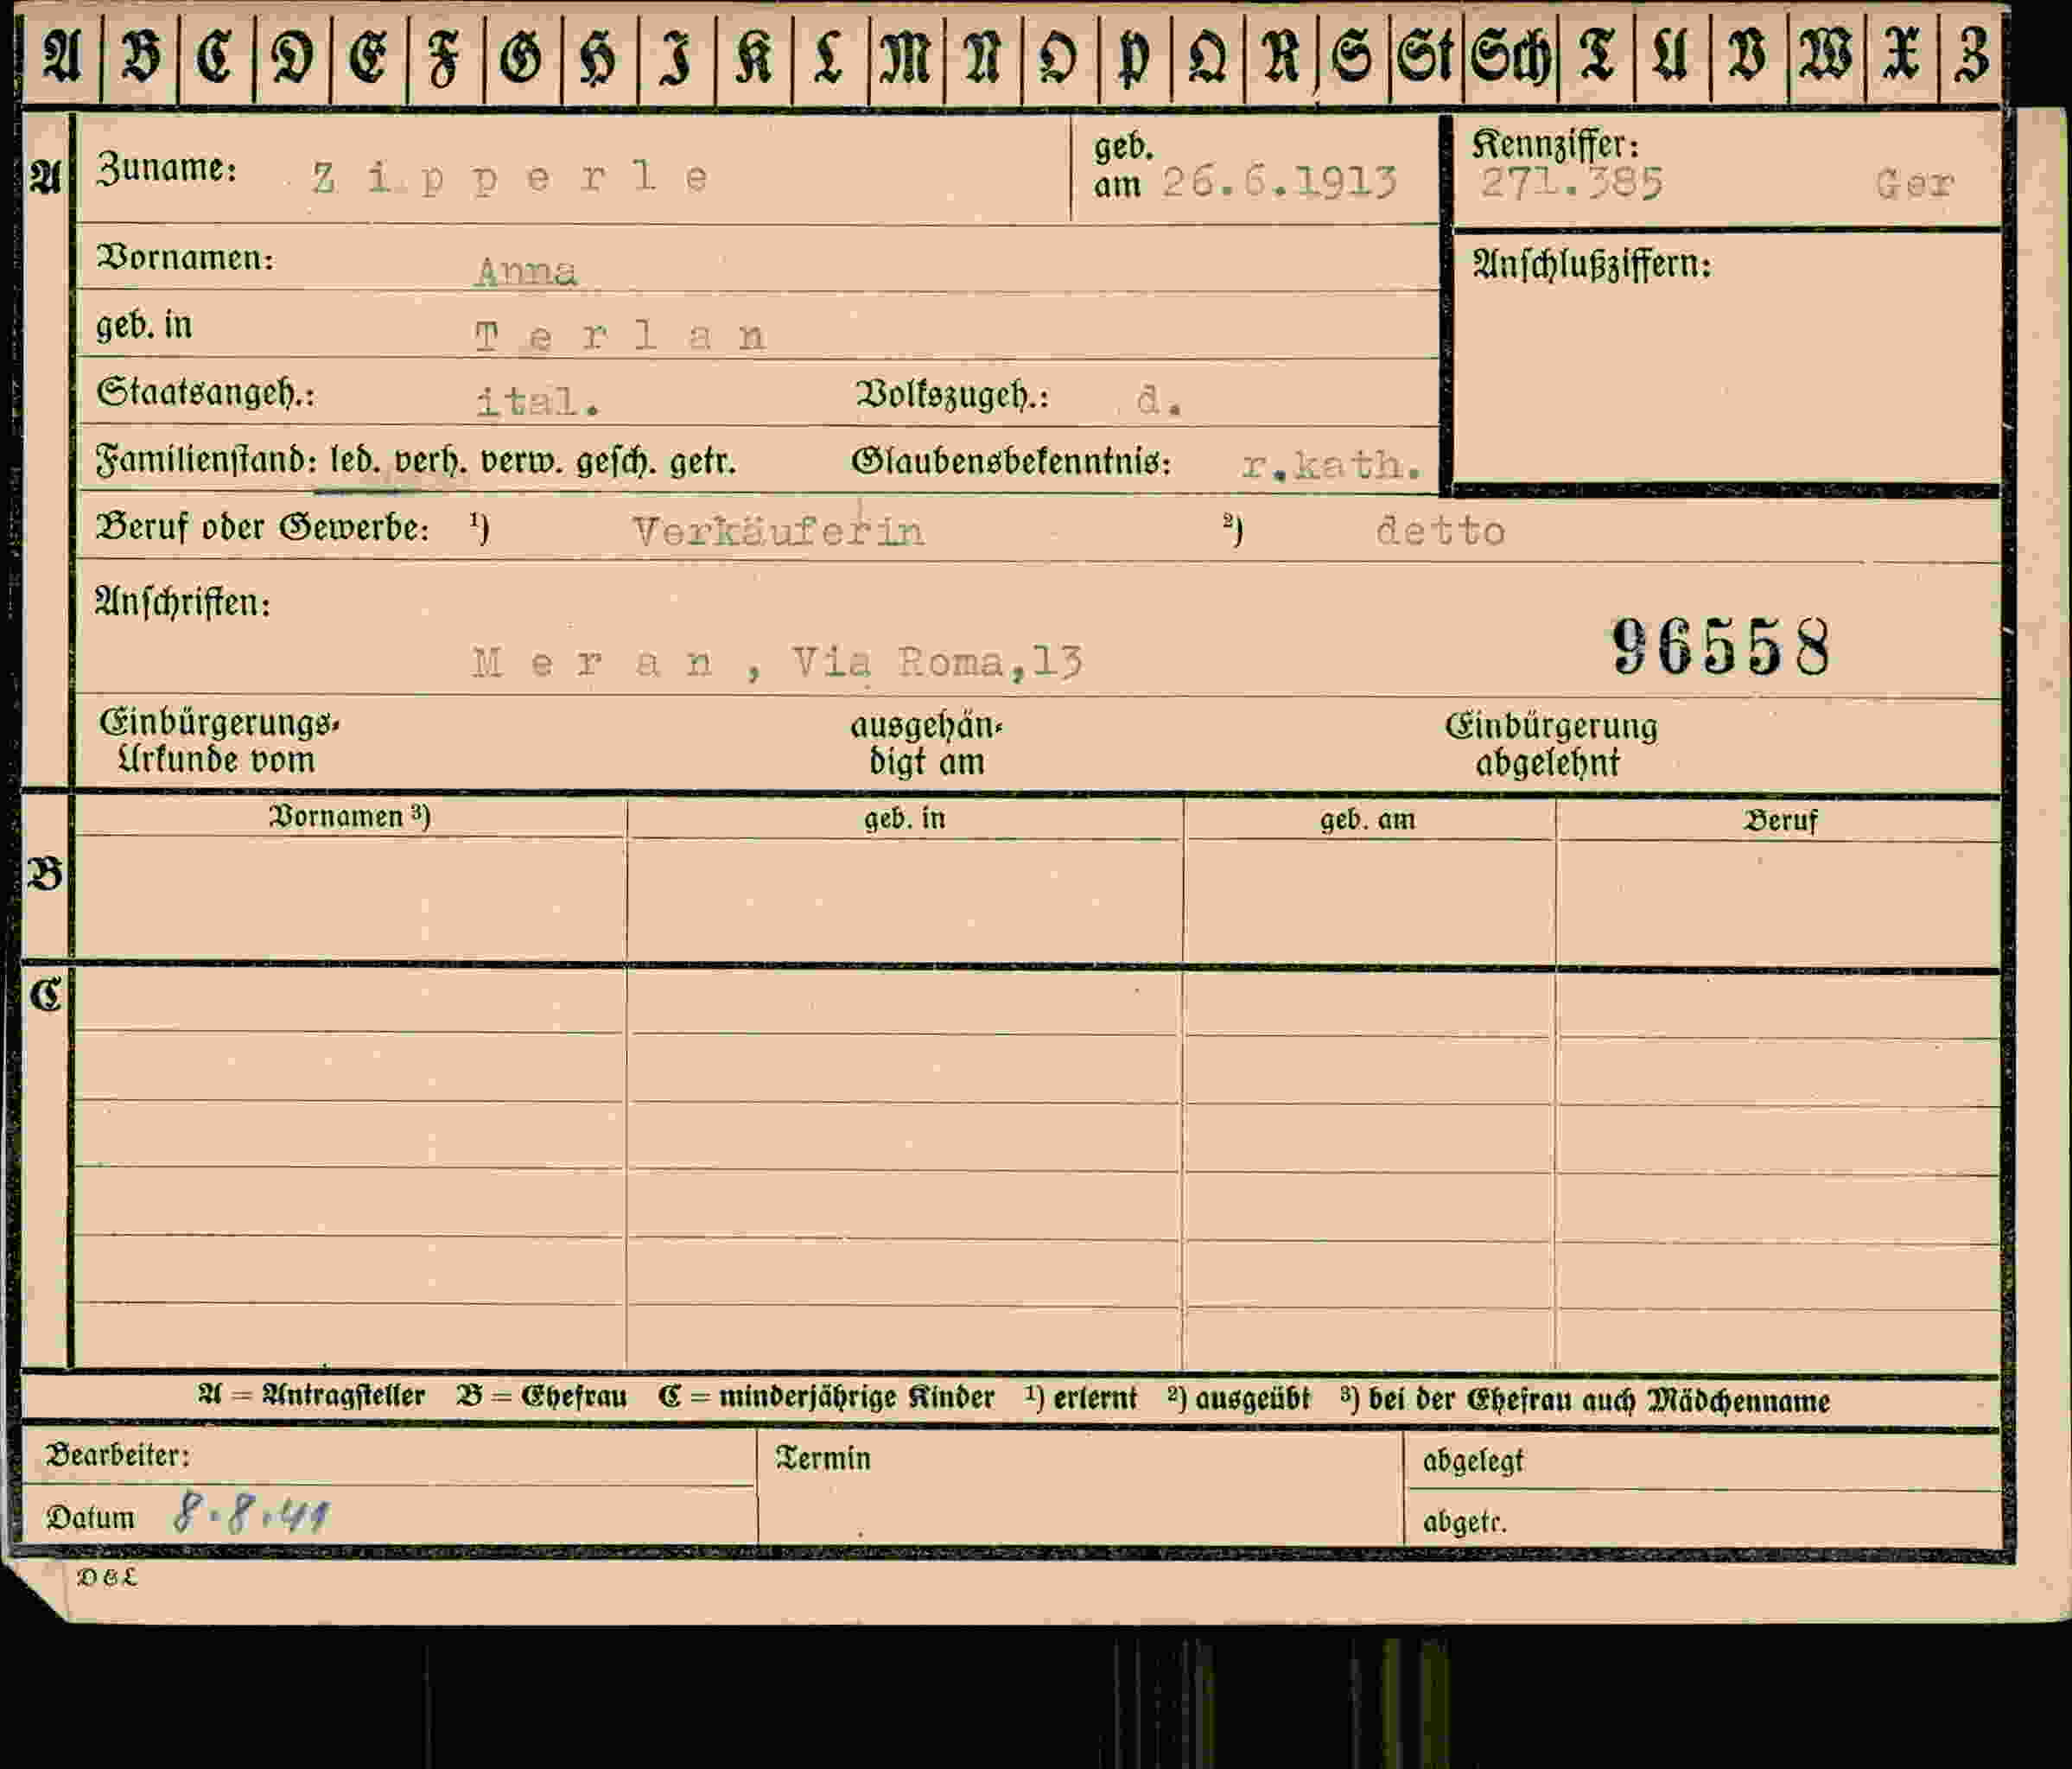Click the 'Beruf oder Gewerbe:' label
Viewport: 2072px width, 1769px height.
tap(263, 527)
